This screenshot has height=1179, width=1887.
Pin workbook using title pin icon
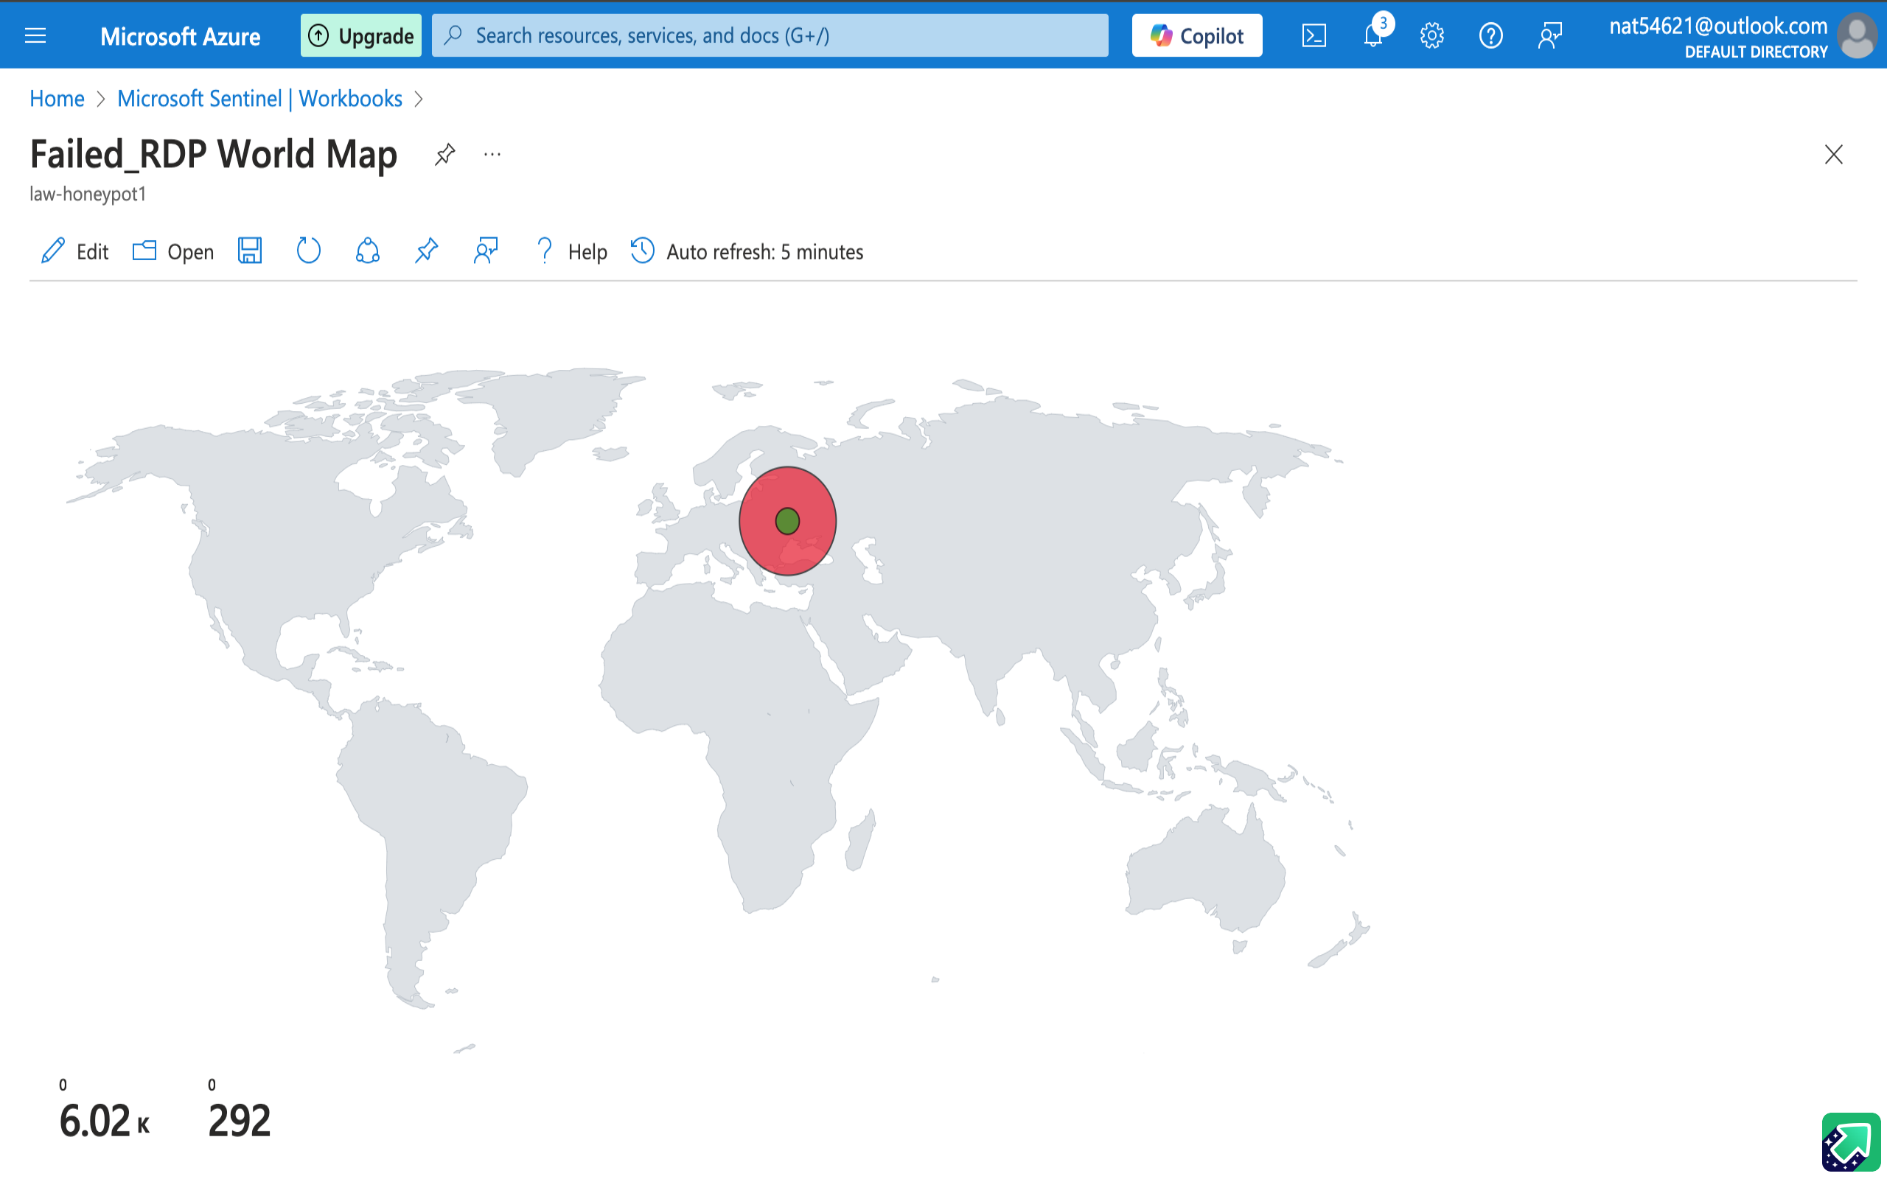point(444,155)
